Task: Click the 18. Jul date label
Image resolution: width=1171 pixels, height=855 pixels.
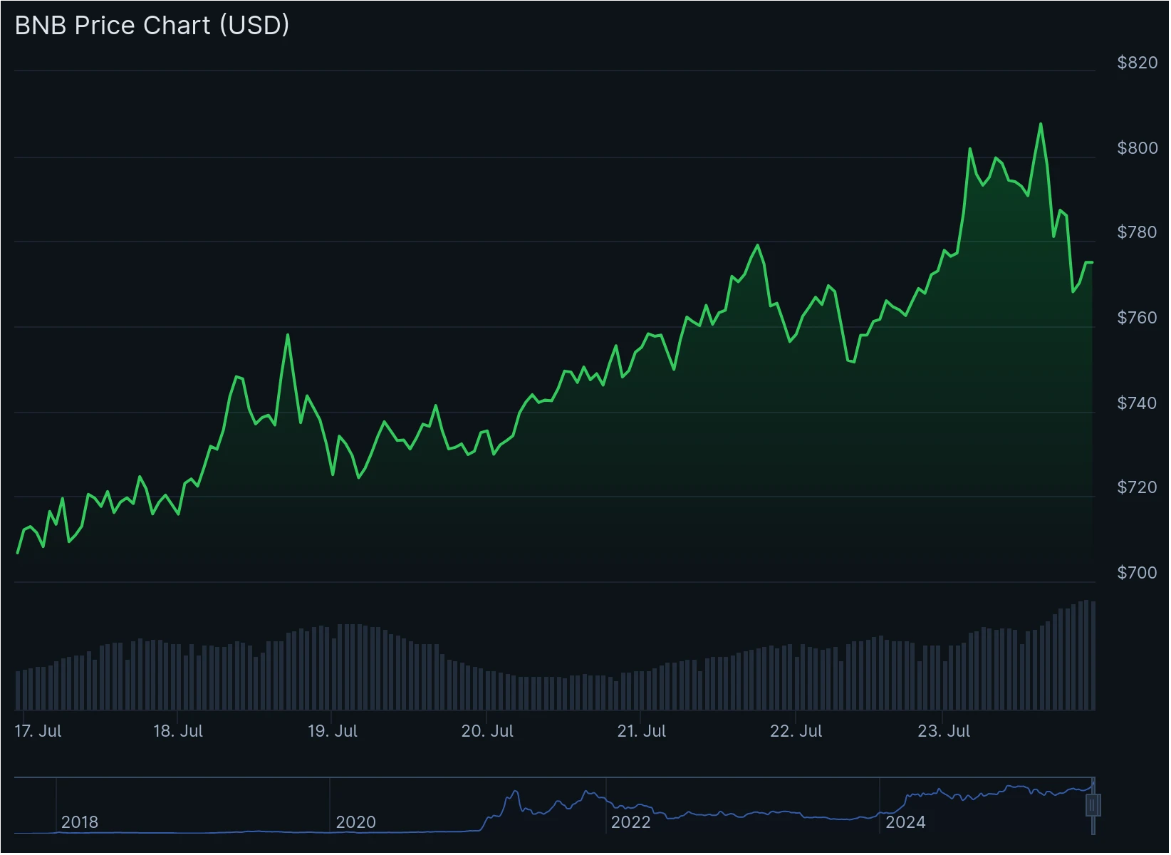Action: point(178,731)
